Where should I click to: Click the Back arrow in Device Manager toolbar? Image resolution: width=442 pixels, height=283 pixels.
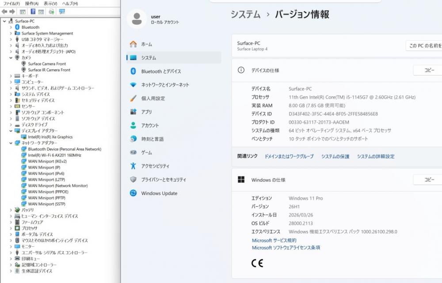pyautogui.click(x=4, y=11)
